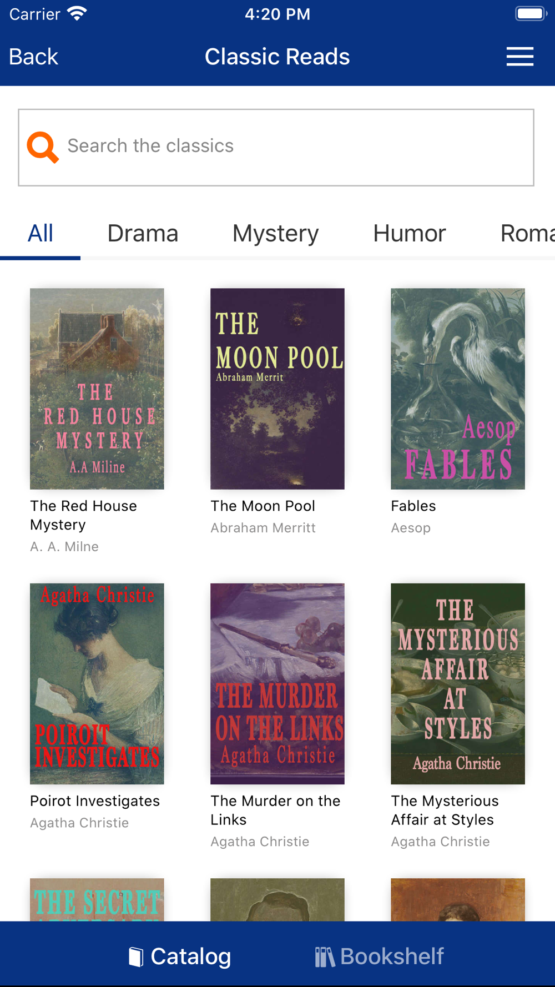The height and width of the screenshot is (987, 555).
Task: Open the hamburger menu icon
Action: [520, 57]
